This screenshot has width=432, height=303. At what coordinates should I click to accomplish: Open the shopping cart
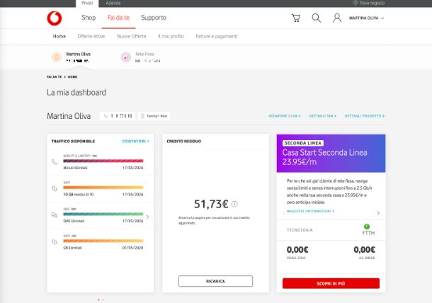click(296, 18)
